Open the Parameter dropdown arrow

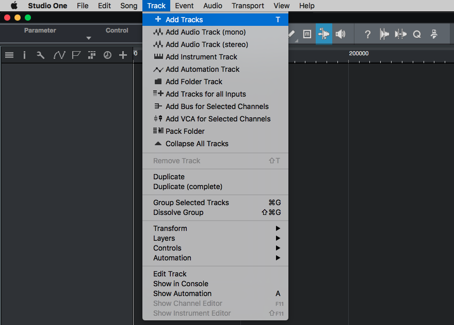pos(89,38)
